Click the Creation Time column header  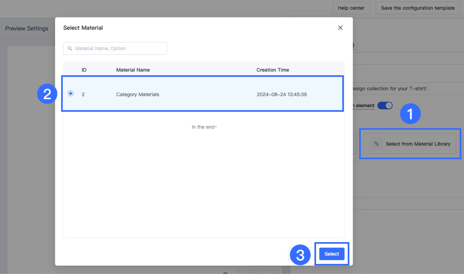point(272,70)
